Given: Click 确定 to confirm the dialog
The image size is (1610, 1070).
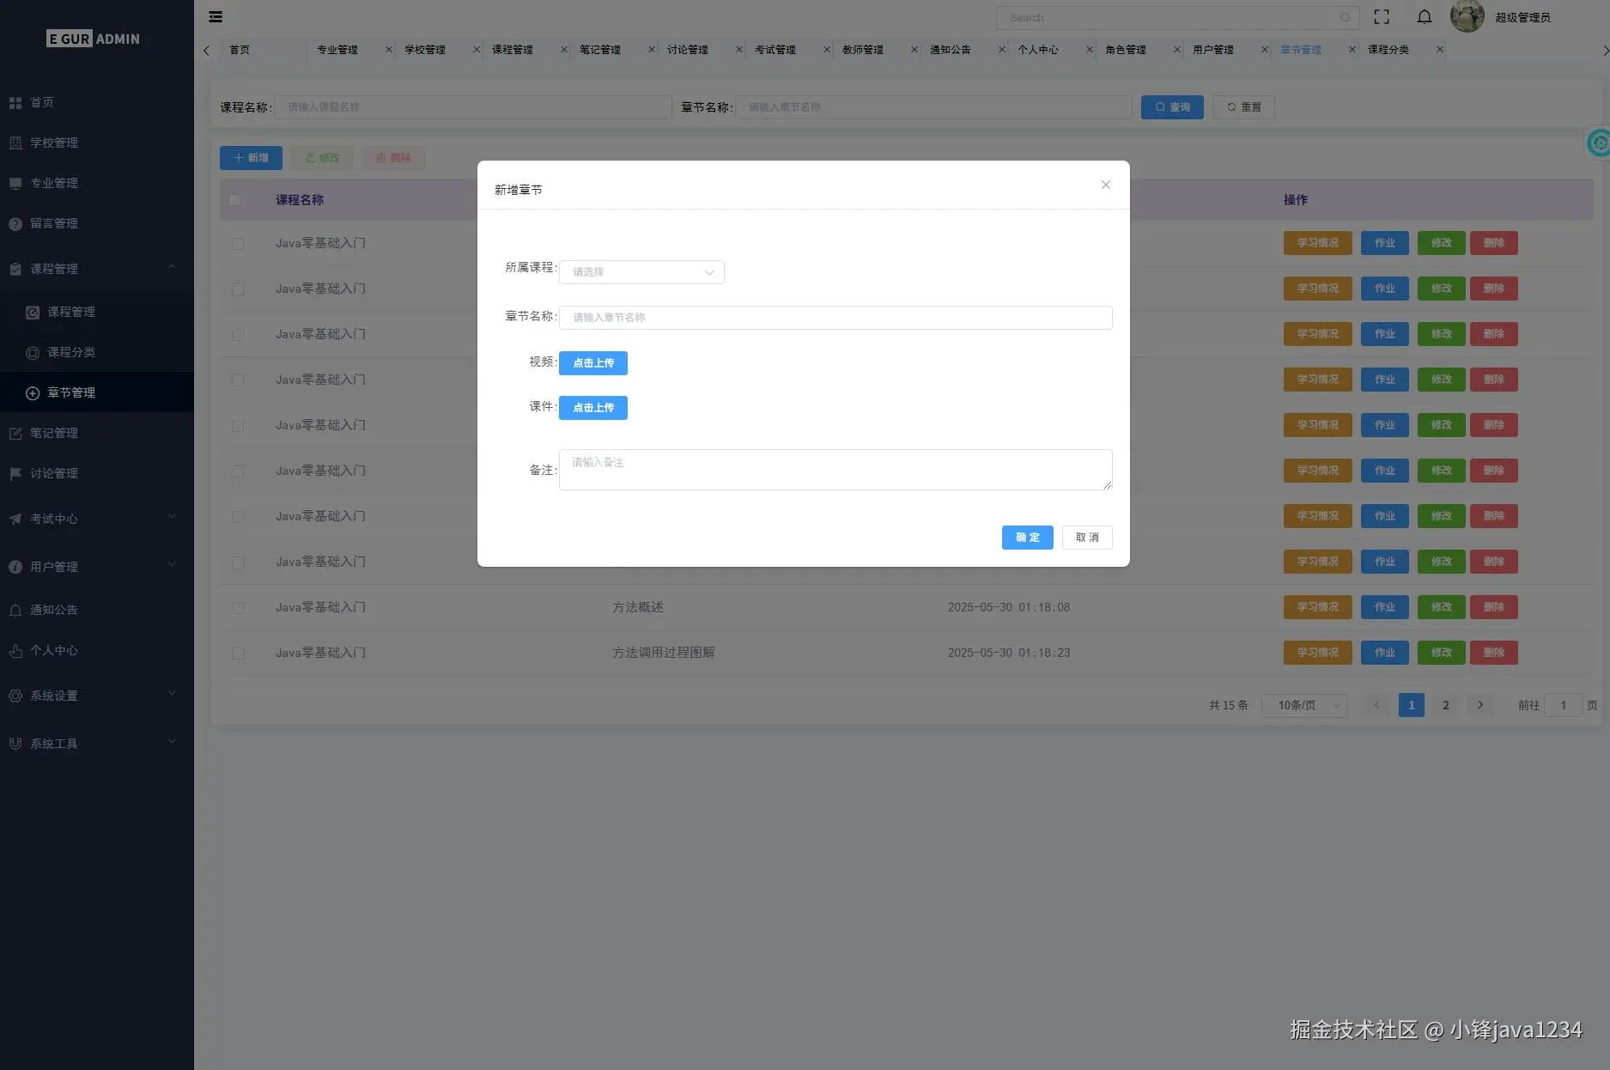Looking at the screenshot, I should pos(1027,538).
